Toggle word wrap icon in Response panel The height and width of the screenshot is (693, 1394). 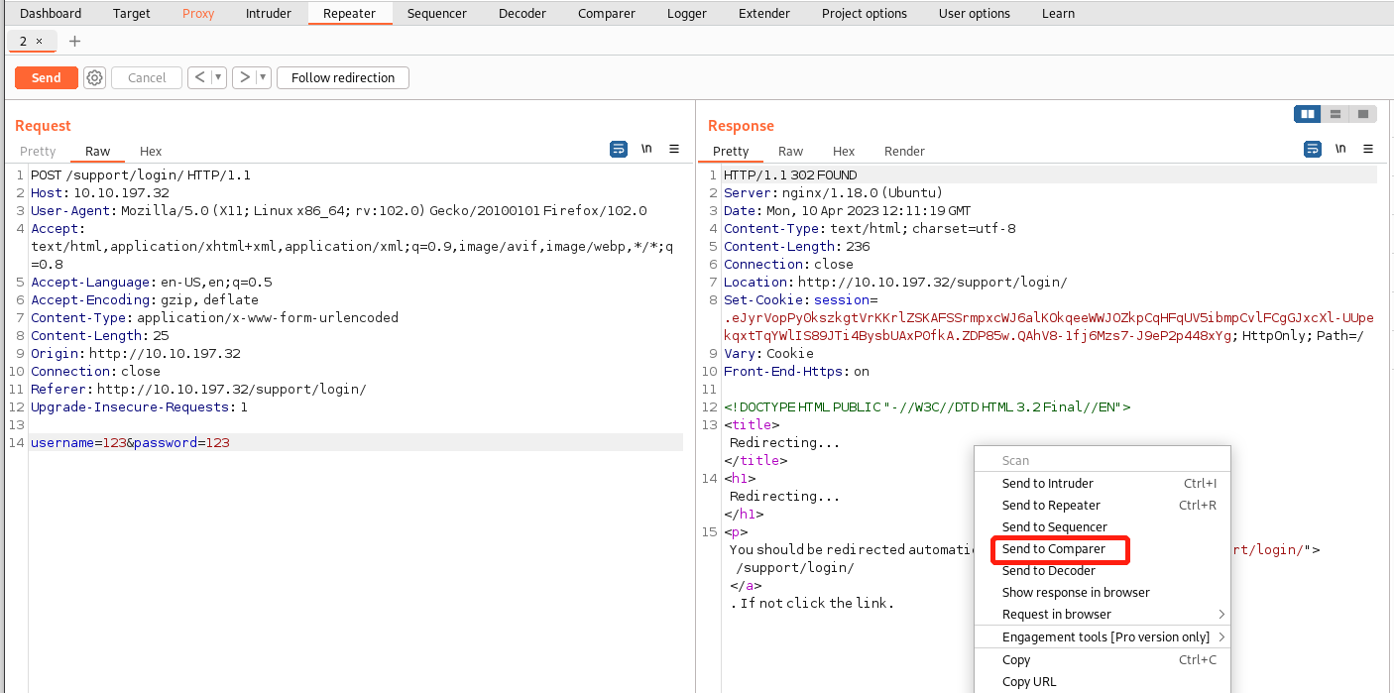click(x=1313, y=149)
